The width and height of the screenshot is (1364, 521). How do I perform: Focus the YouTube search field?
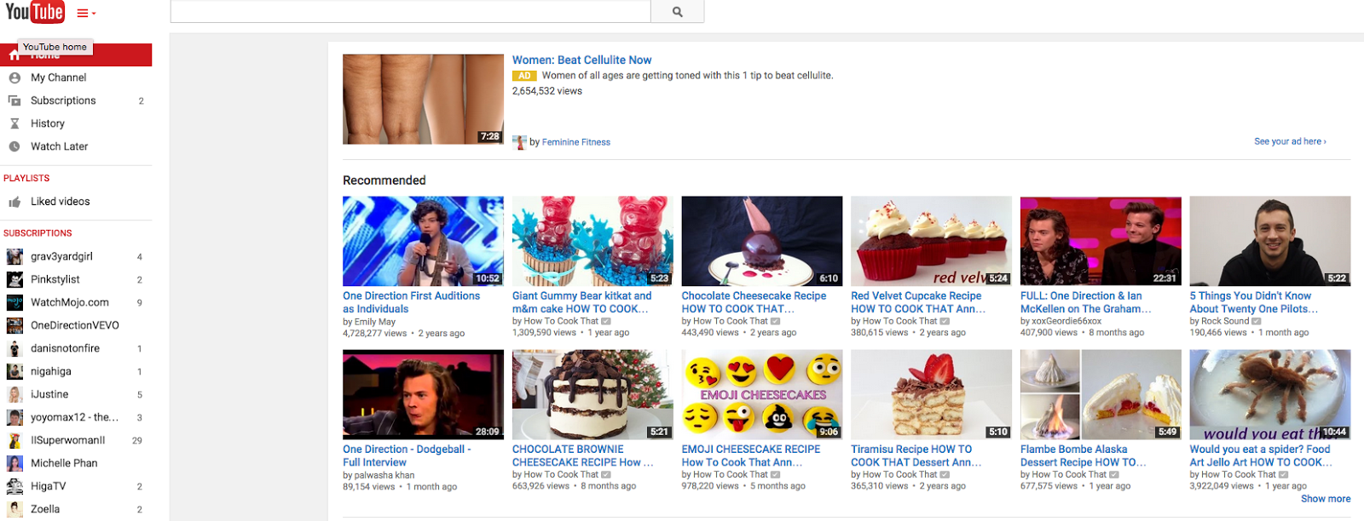[410, 12]
